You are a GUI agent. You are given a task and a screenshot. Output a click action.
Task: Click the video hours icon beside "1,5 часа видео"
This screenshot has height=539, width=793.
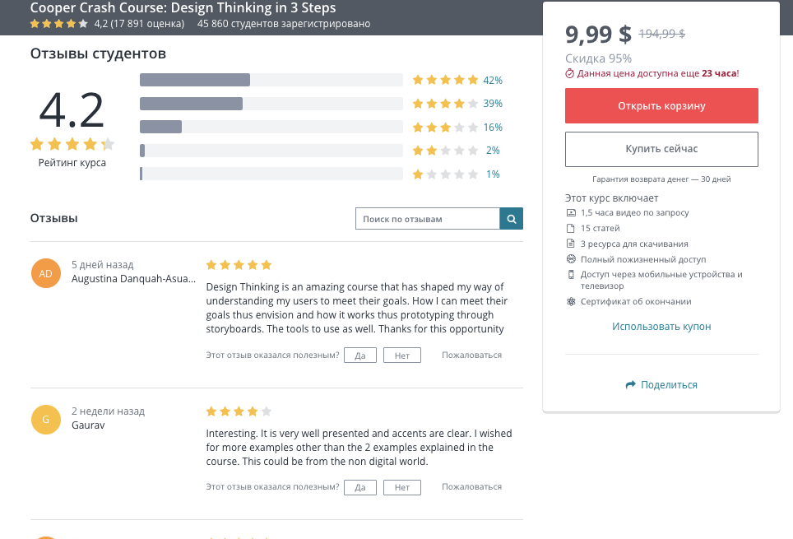pos(569,212)
